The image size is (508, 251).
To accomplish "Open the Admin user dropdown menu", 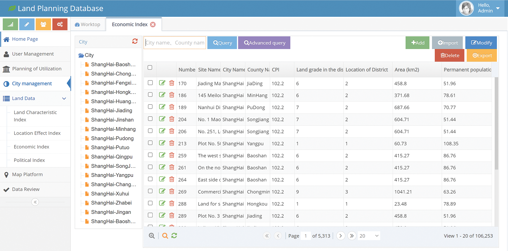I will tap(498, 8).
